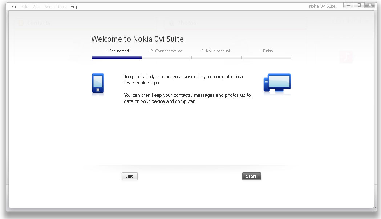Click the 'You can then keep your contacts' paragraph
This screenshot has height=219, width=381.
pos(187,98)
